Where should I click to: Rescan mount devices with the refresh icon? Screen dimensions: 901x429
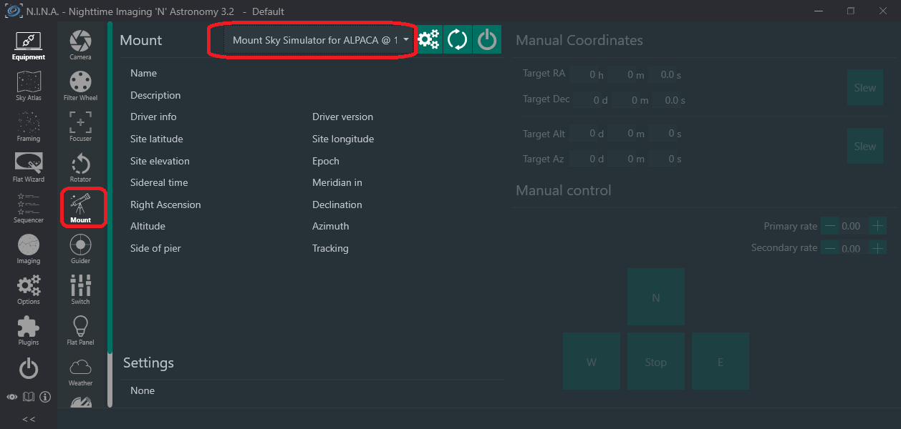coord(457,40)
